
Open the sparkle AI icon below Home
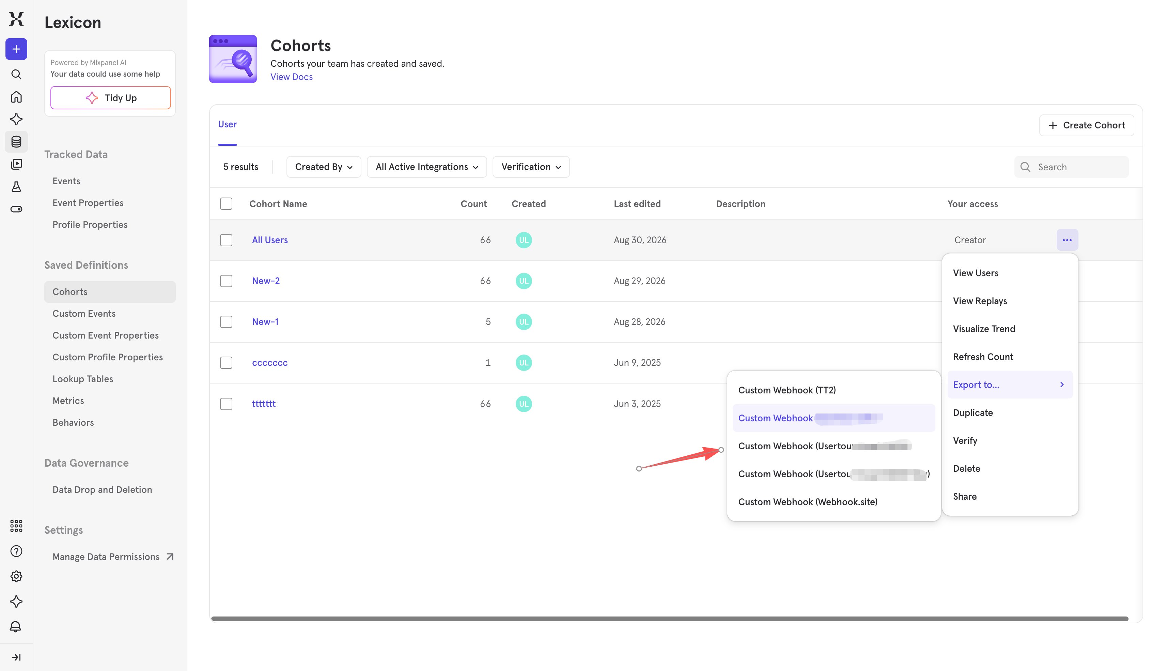(x=16, y=119)
